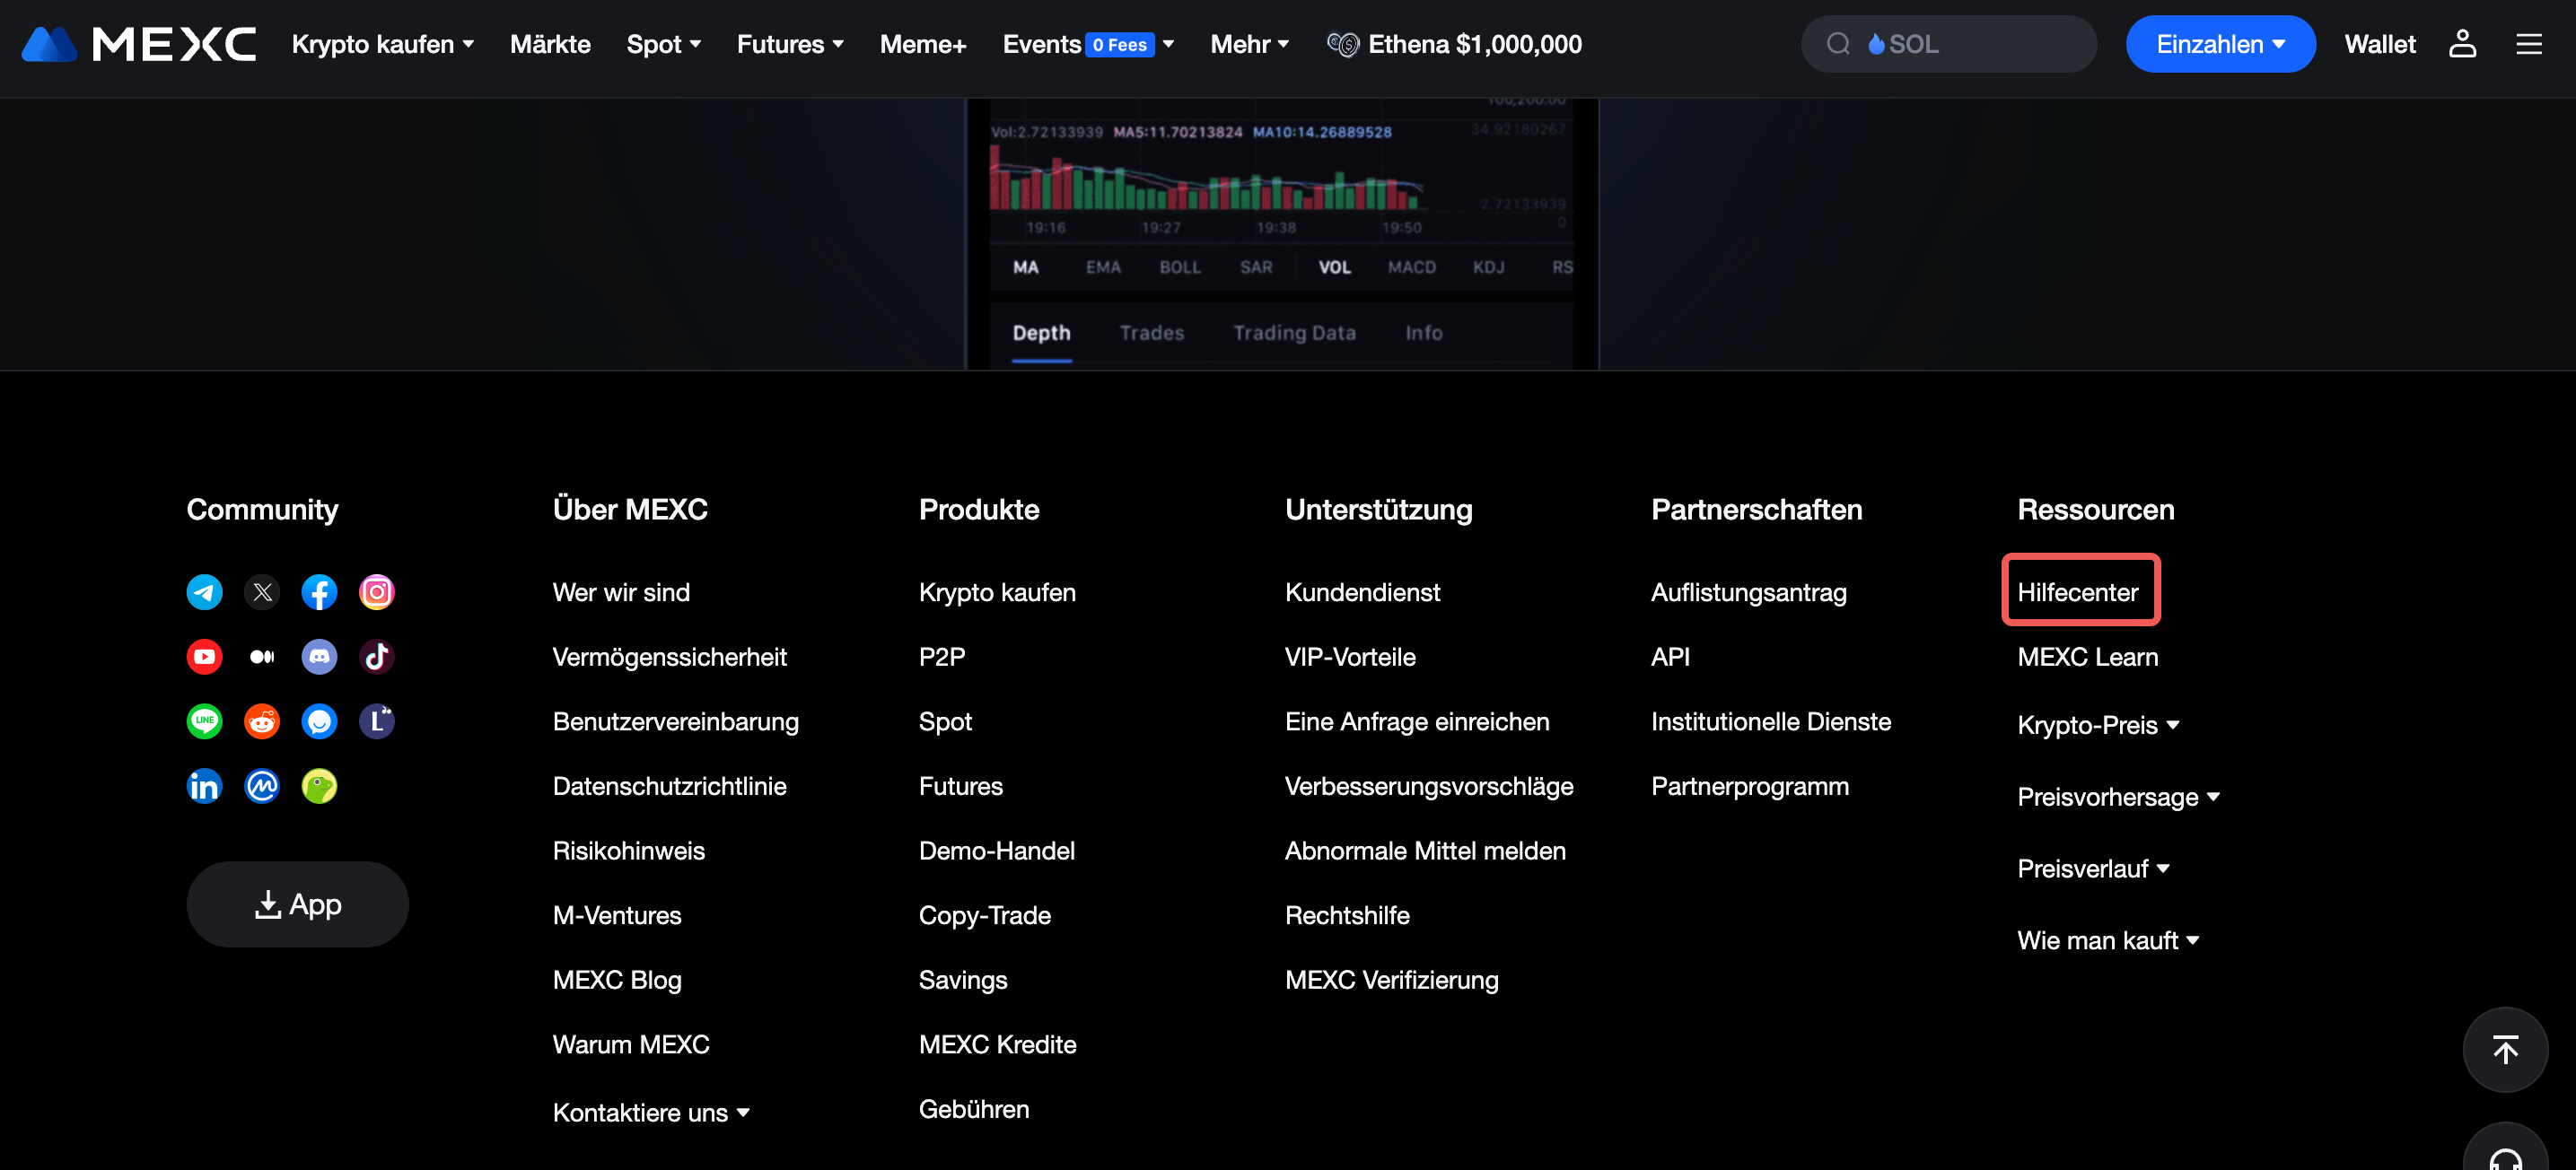The width and height of the screenshot is (2576, 1170).
Task: Open the CoinMarketCap community icon
Action: pyautogui.click(x=262, y=786)
